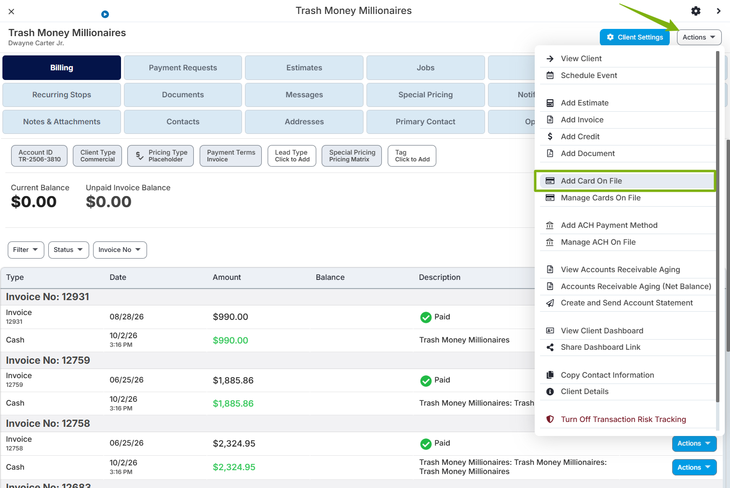Close the client panel with the X icon

[12, 11]
